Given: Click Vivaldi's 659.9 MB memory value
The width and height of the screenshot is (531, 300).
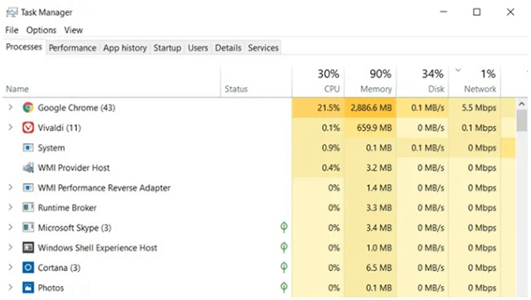Looking at the screenshot, I should click(374, 128).
